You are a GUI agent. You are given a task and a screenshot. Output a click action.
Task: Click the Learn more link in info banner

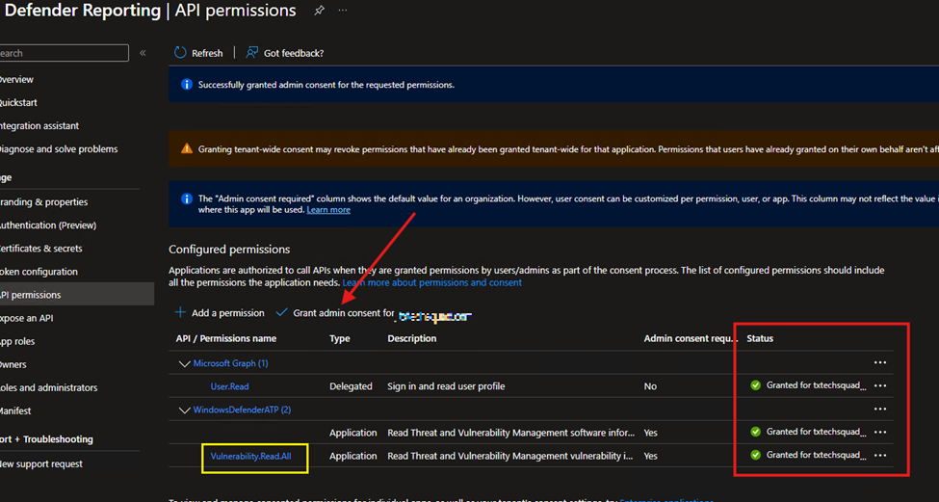[x=328, y=210]
